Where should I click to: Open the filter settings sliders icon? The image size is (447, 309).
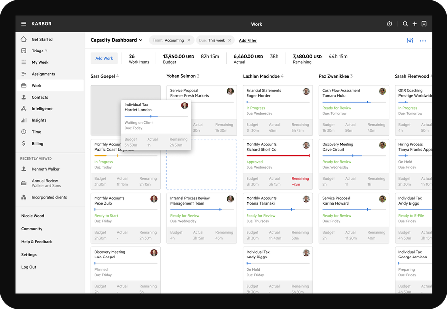(x=410, y=40)
